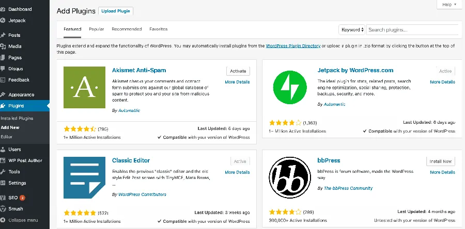The height and width of the screenshot is (229, 465).
Task: Click the Akismet Anti-Spam title link
Action: (139, 71)
